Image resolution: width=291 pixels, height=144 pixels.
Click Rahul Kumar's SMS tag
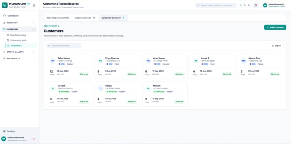click(62, 64)
